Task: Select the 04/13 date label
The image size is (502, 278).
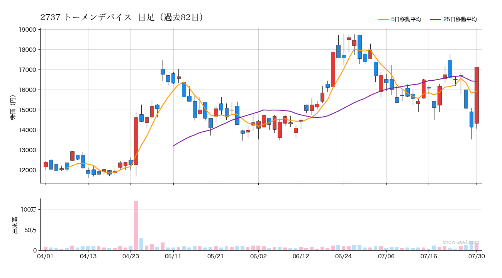Action: 88,256
